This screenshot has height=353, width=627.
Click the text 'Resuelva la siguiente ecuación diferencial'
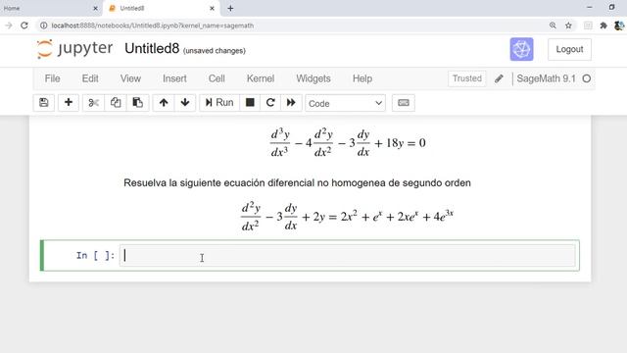point(218,183)
